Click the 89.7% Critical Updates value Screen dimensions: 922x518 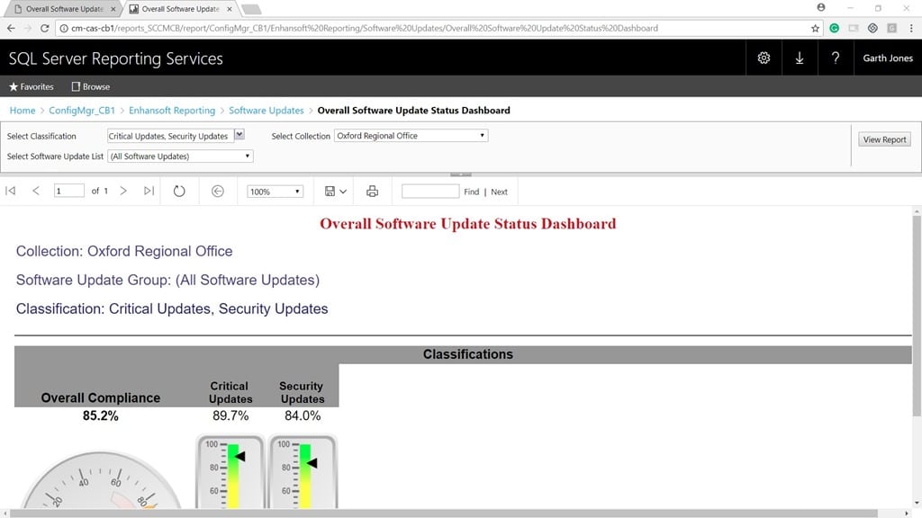tap(230, 415)
